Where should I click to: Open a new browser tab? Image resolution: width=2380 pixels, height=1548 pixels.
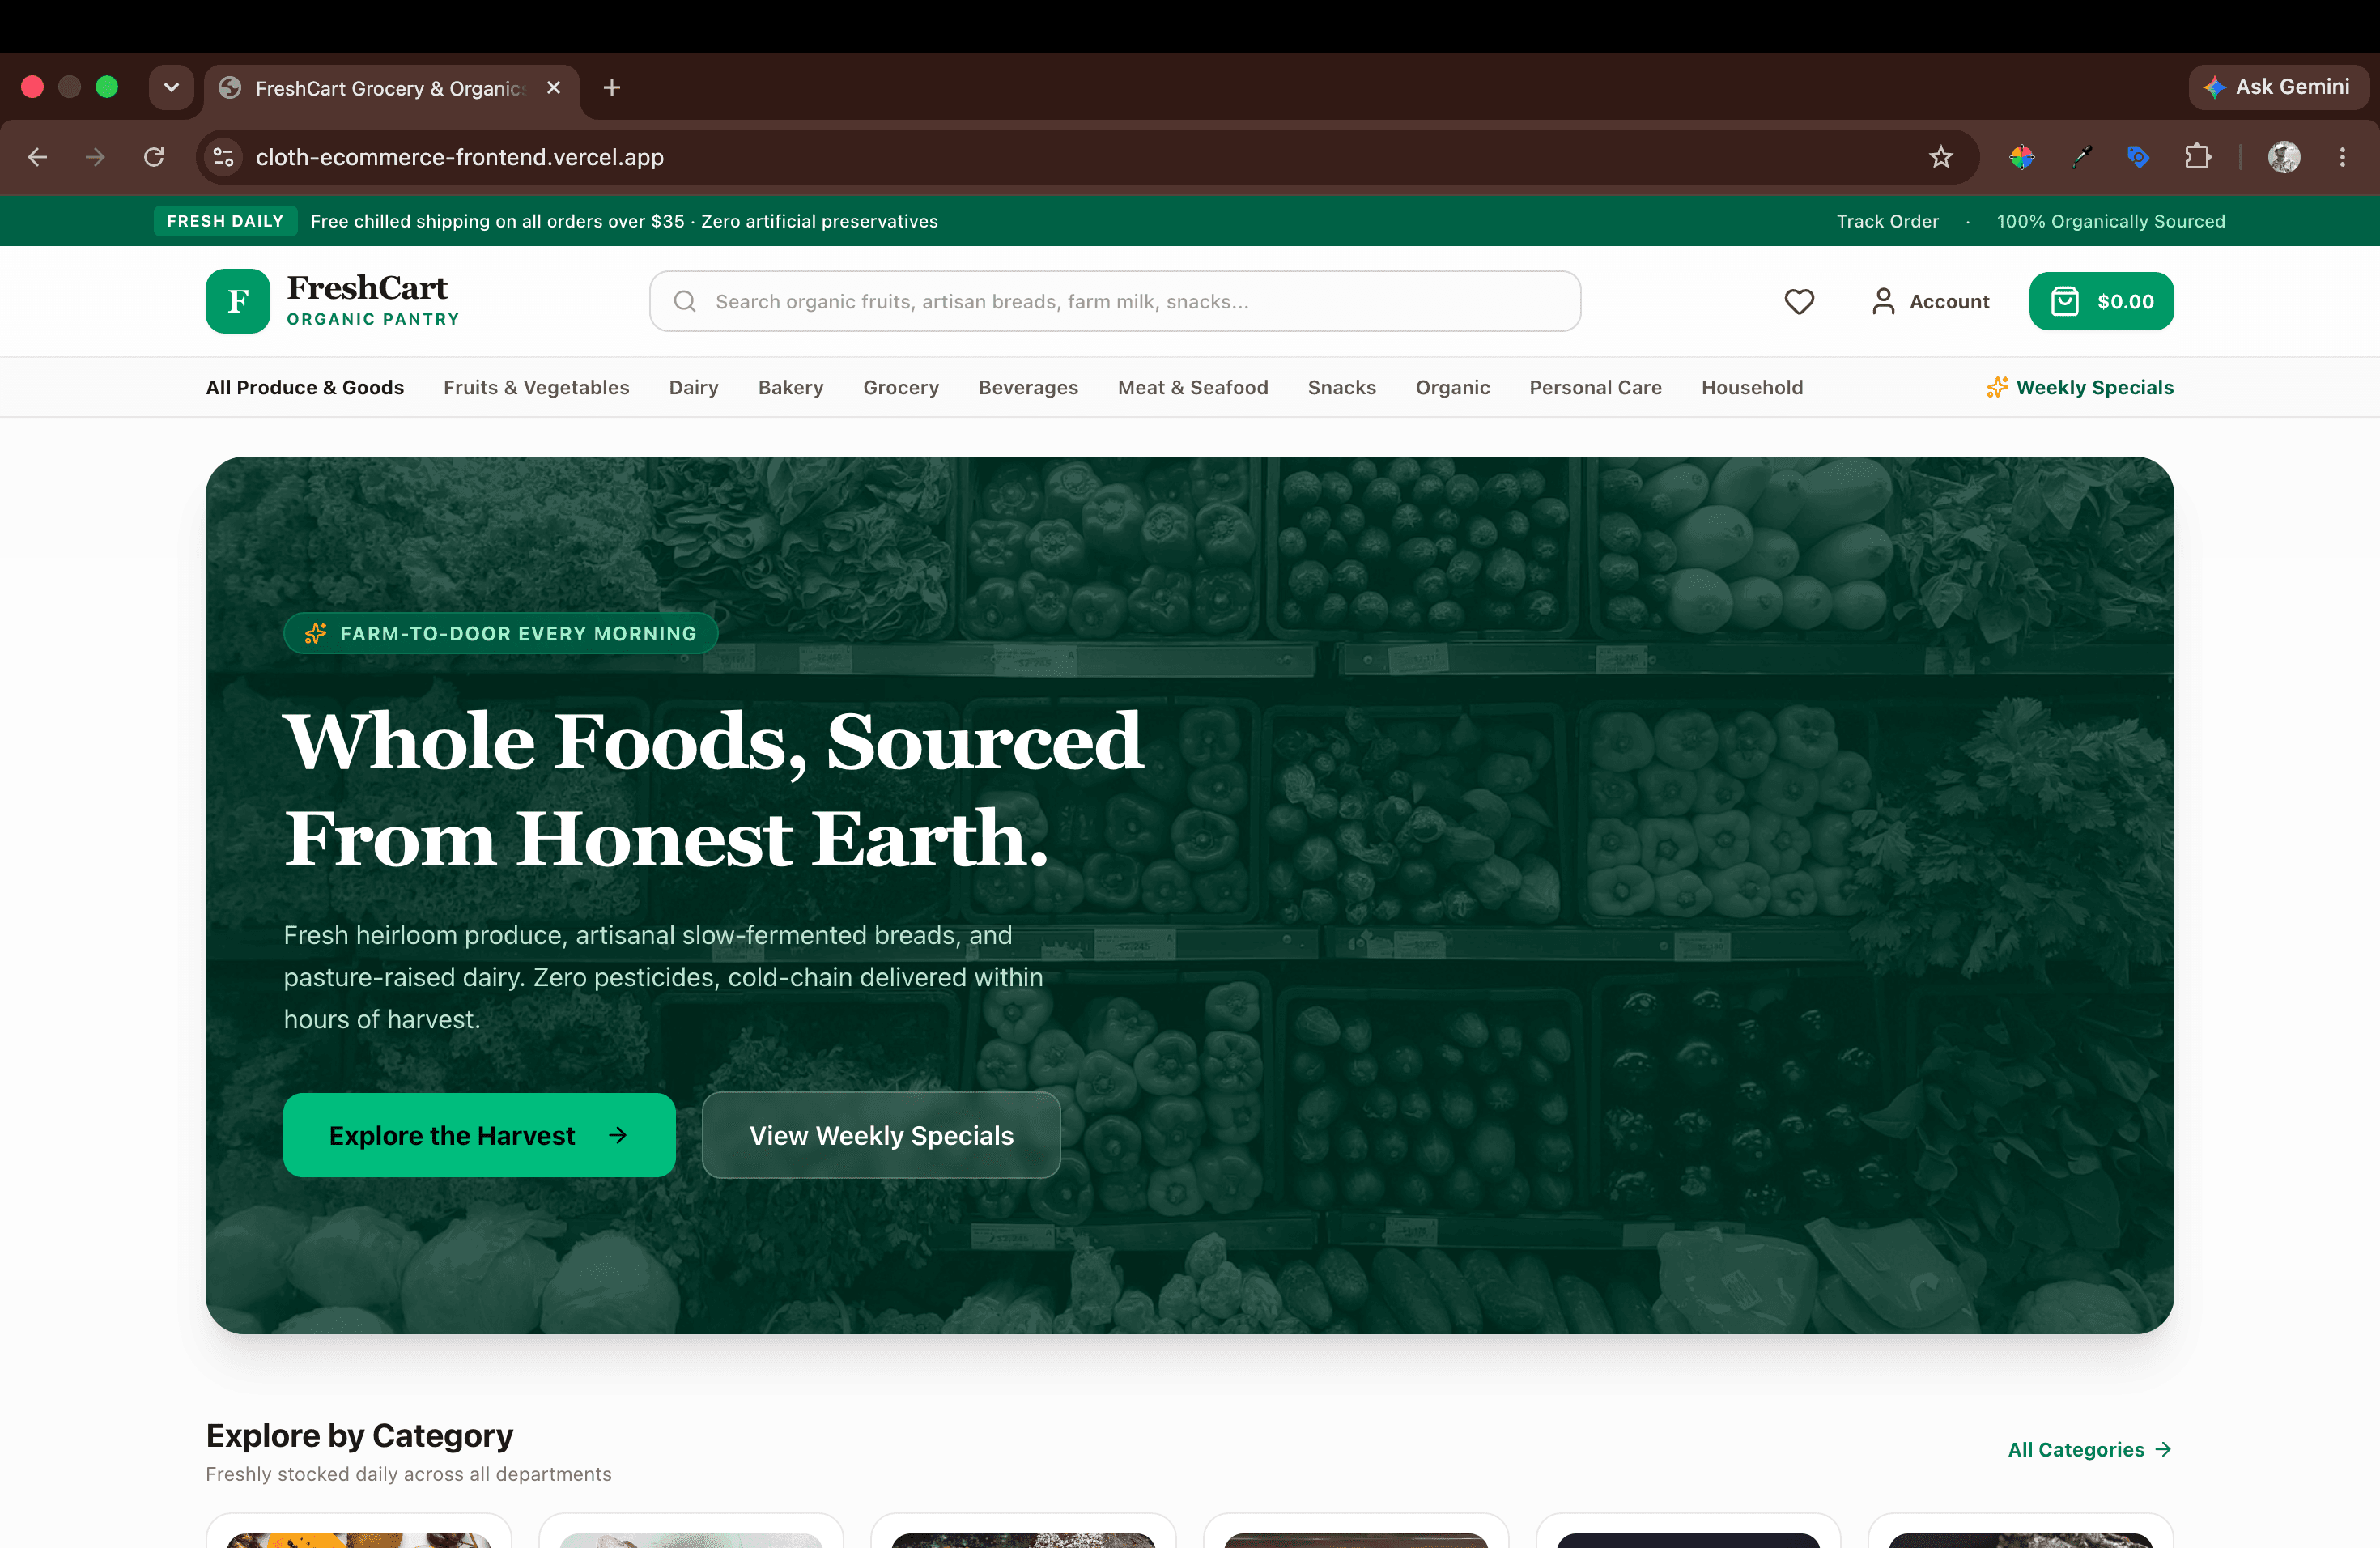coord(612,88)
